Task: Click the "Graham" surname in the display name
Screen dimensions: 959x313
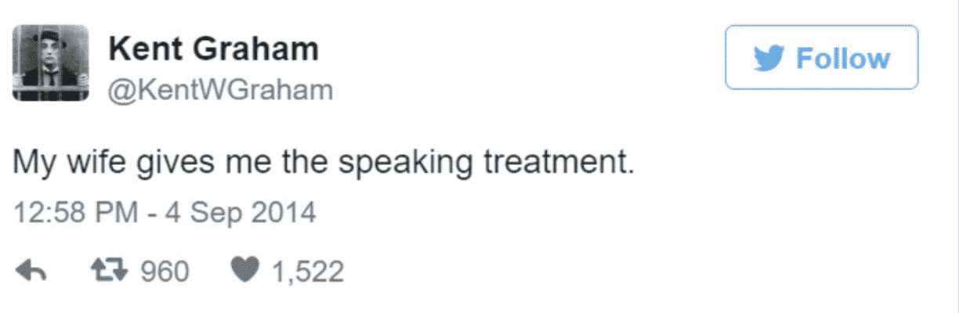Action: pyautogui.click(x=266, y=49)
